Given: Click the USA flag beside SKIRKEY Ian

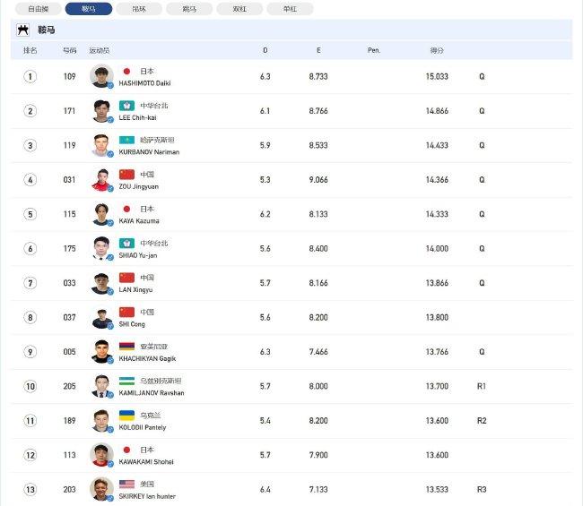Looking at the screenshot, I should pos(126,485).
